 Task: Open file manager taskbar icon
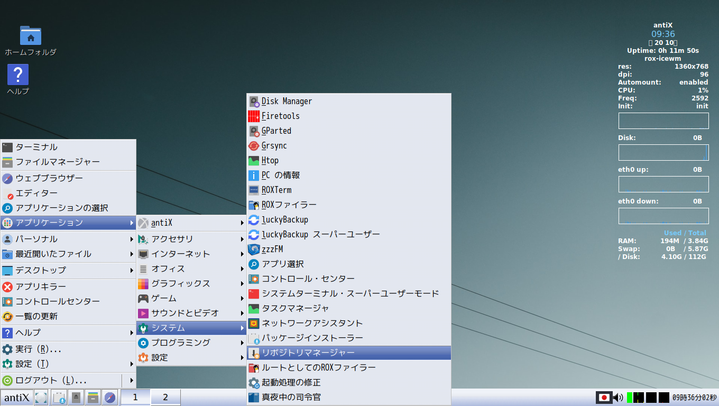[x=93, y=398]
